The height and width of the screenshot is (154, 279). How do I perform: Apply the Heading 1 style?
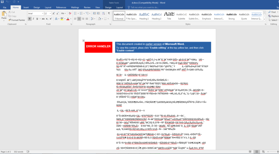tap(144, 16)
